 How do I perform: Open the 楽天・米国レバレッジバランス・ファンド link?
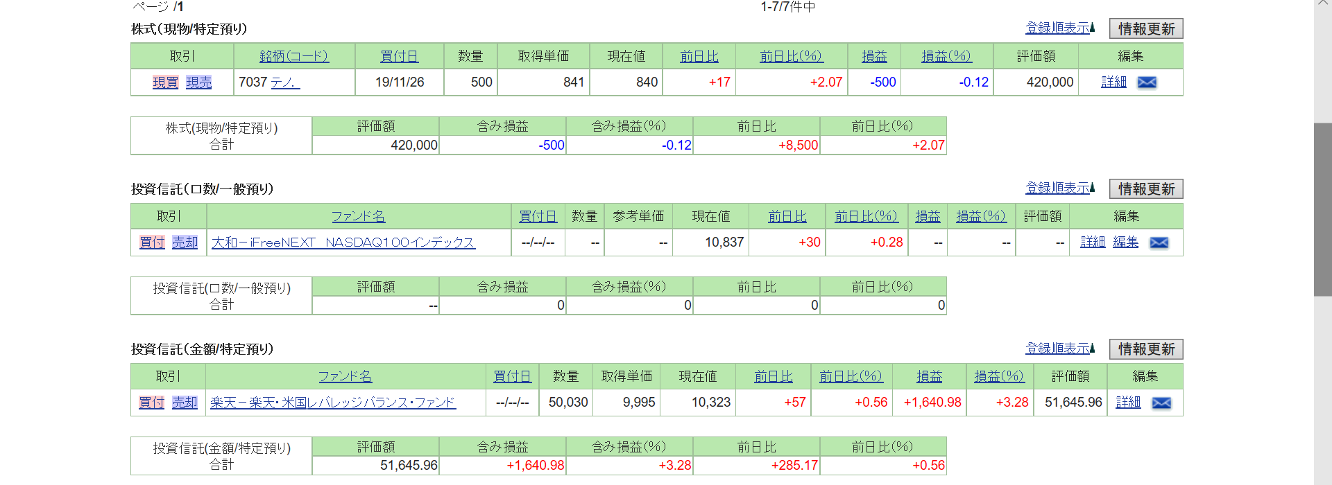coord(333,403)
